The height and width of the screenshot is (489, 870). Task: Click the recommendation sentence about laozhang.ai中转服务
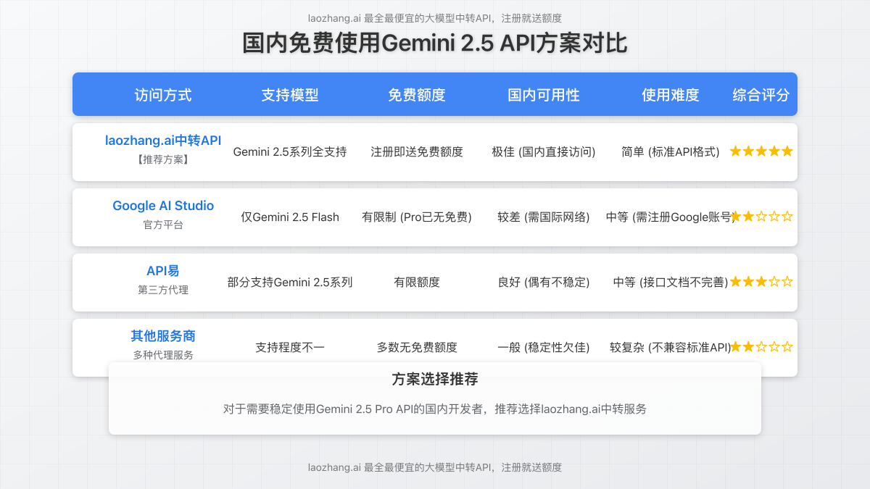pyautogui.click(x=435, y=409)
